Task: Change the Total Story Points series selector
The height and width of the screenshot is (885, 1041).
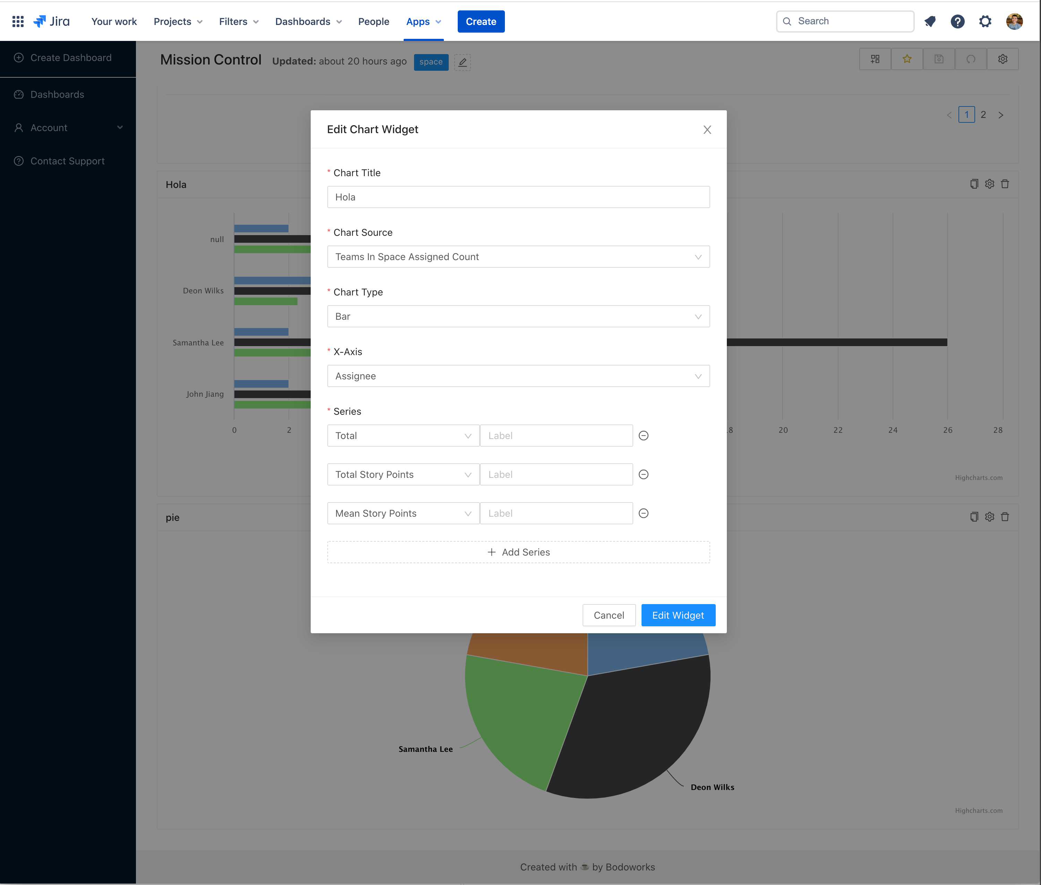Action: coord(403,475)
